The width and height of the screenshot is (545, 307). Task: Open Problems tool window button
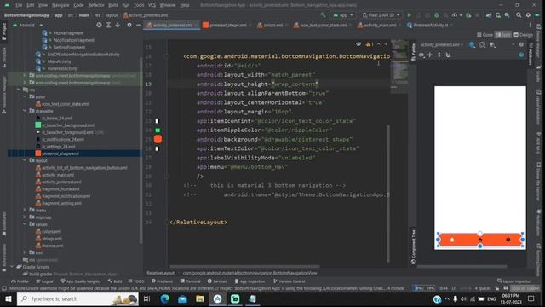[162, 281]
